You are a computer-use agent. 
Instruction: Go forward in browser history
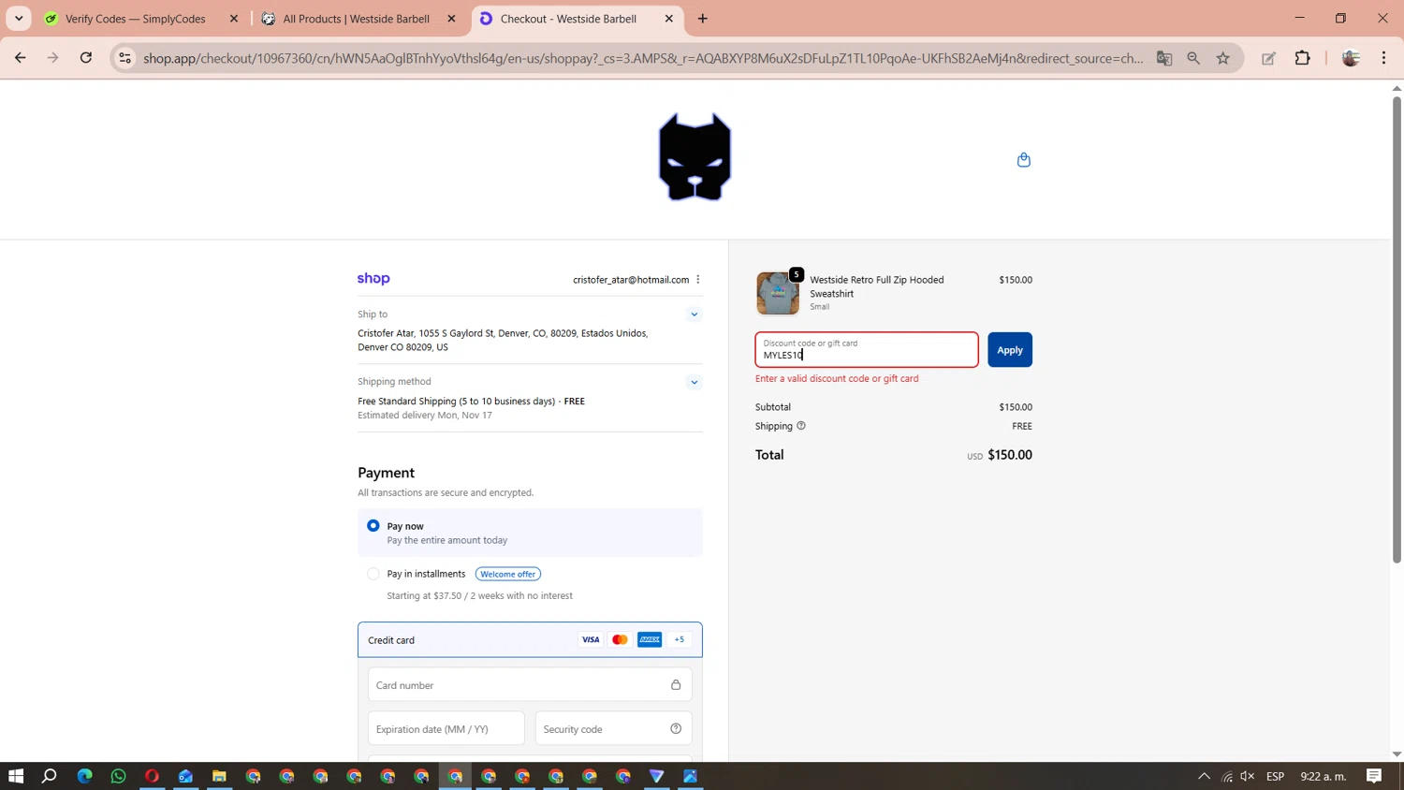pyautogui.click(x=52, y=58)
